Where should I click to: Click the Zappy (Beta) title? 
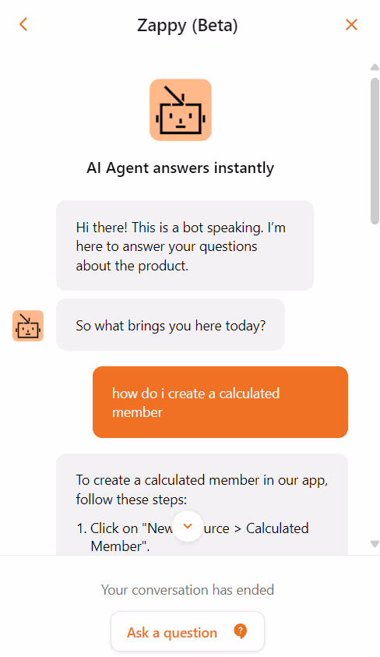coord(188,26)
